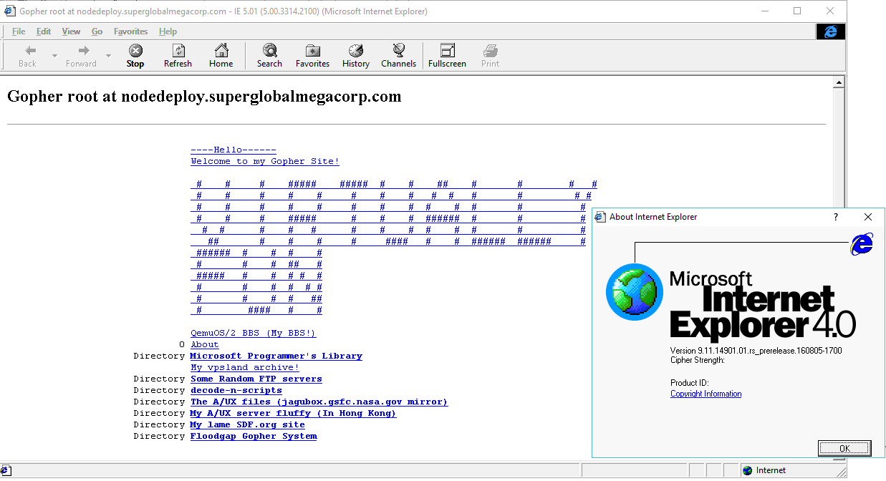The height and width of the screenshot is (481, 886).
Task: Follow the Floodgap Gopher System link
Action: pos(254,436)
